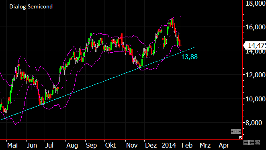Click the Sep month label
This screenshot has width=266, height=150.
tap(91, 146)
